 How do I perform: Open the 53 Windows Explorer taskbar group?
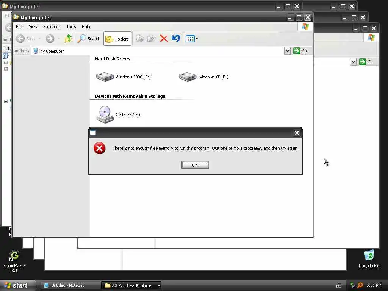tap(131, 286)
